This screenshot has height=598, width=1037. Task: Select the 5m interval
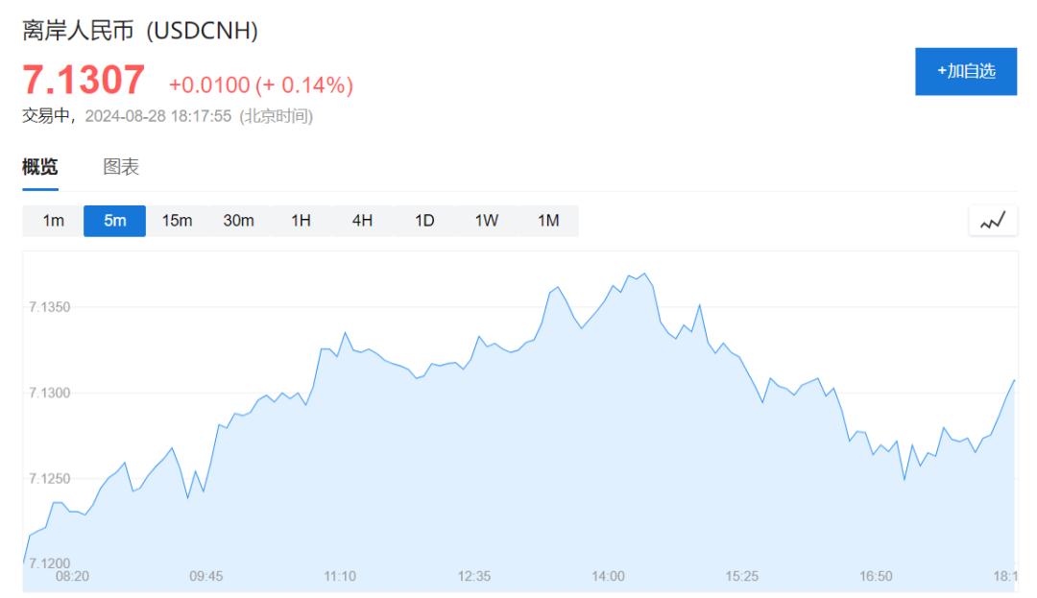pos(114,221)
